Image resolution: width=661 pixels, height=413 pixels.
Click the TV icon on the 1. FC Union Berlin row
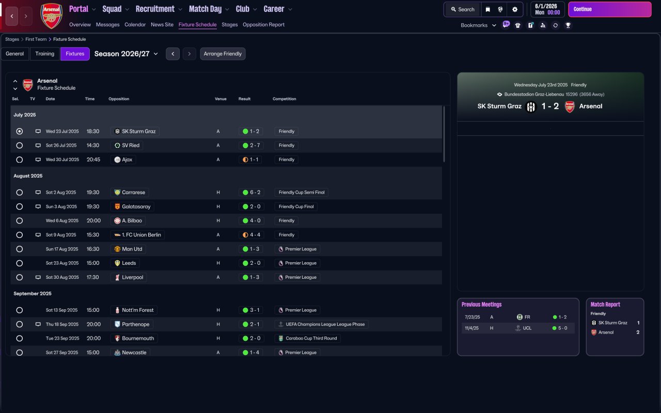click(x=38, y=235)
